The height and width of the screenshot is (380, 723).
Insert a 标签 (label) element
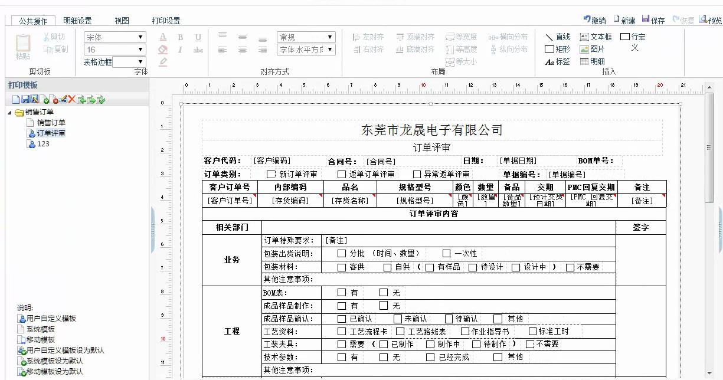557,61
